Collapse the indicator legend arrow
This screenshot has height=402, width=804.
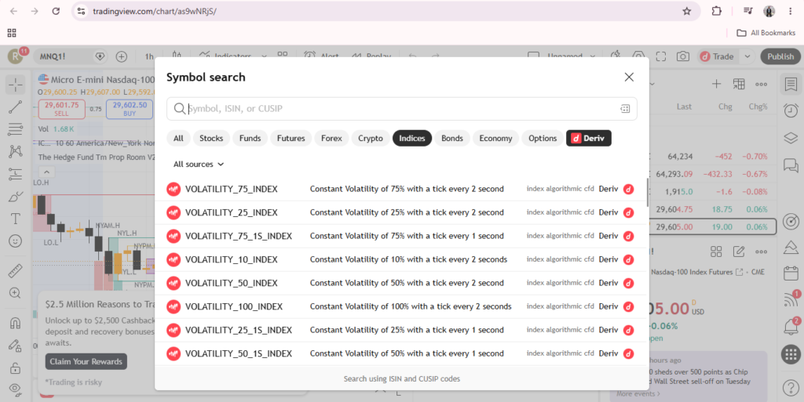point(46,172)
